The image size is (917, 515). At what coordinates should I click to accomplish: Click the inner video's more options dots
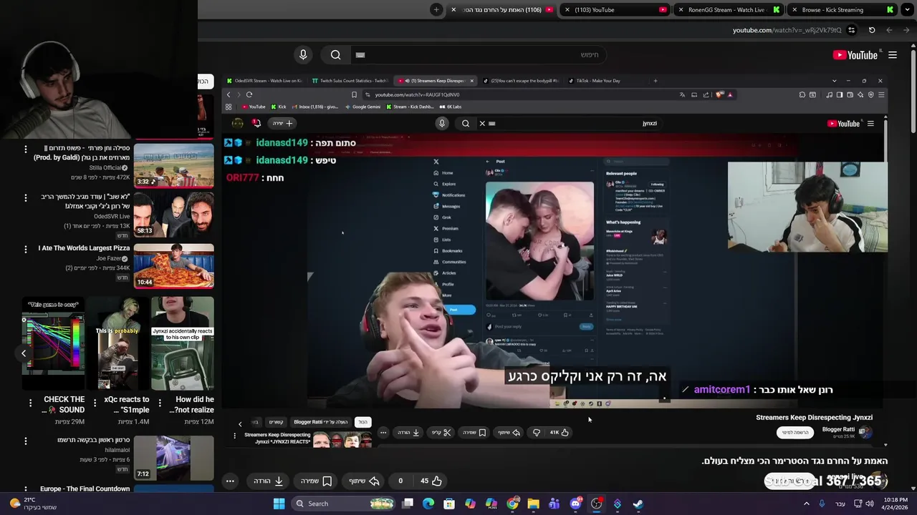click(x=383, y=432)
